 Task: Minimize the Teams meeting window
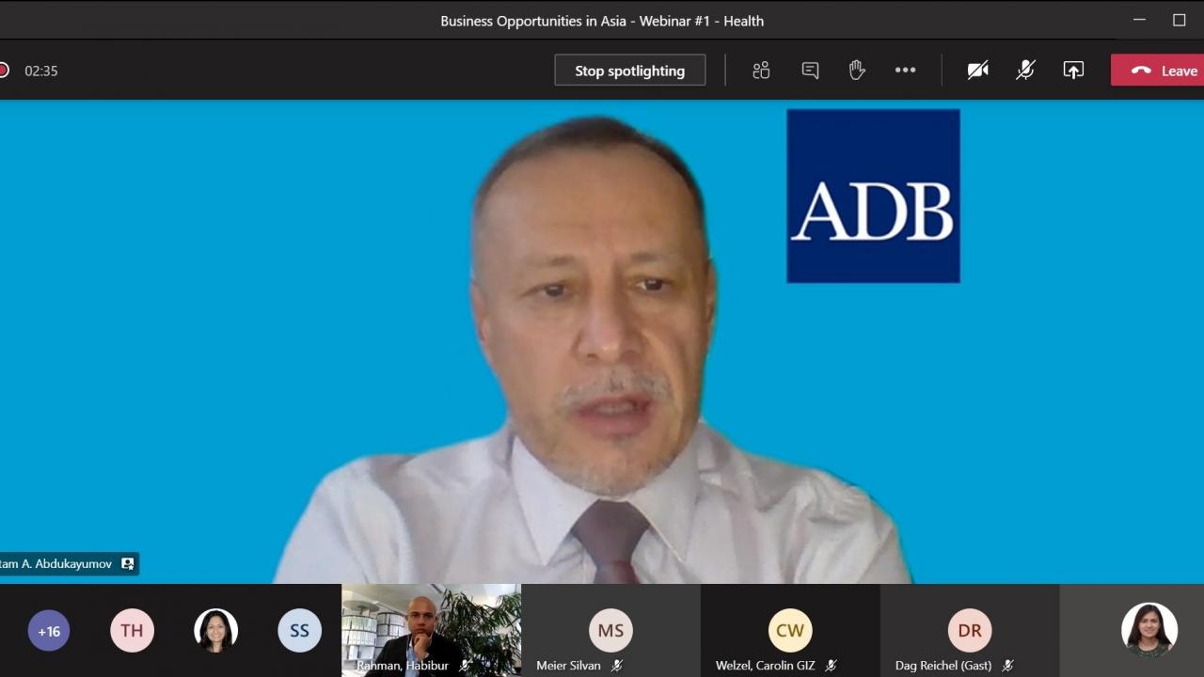(x=1139, y=20)
